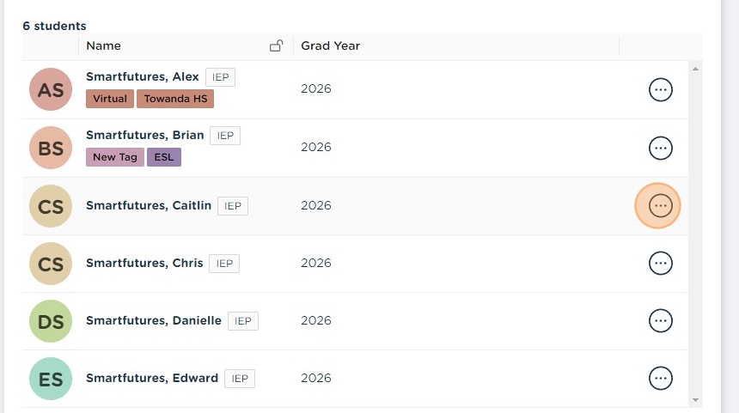Sort by the Grad Year column
This screenshot has width=739, height=413.
click(x=330, y=46)
